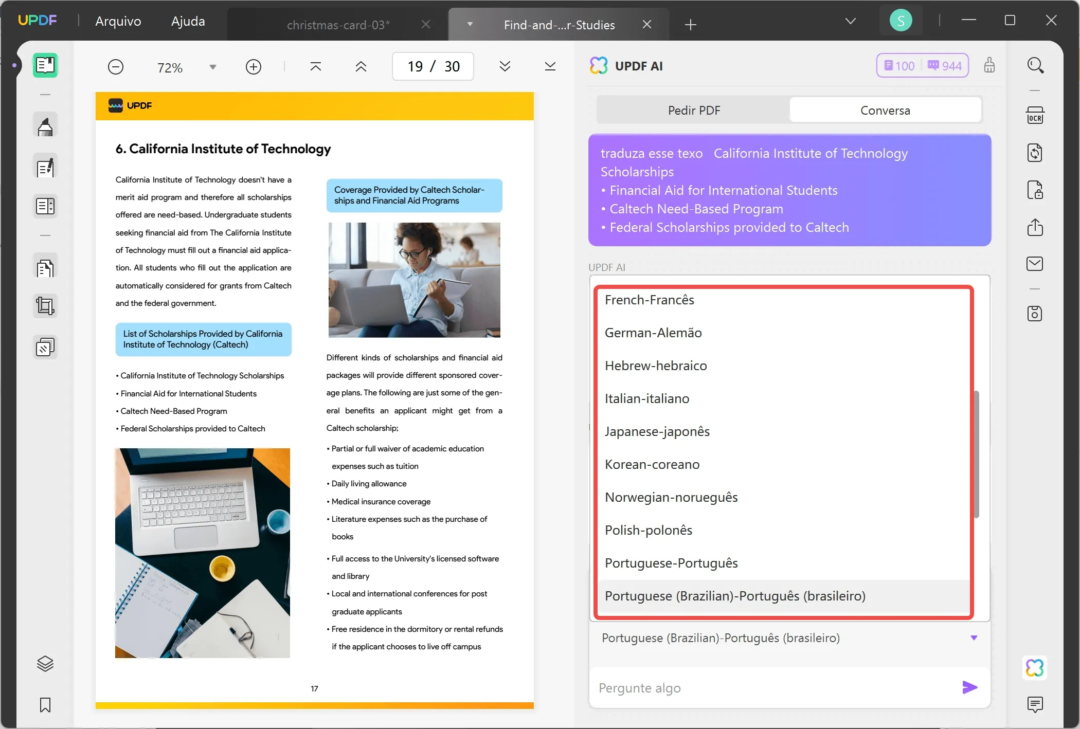The image size is (1080, 729).
Task: Choose French-Francês from the language list
Action: pyautogui.click(x=784, y=300)
